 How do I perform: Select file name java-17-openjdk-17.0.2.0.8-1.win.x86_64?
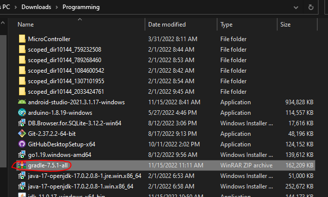(x=81, y=186)
